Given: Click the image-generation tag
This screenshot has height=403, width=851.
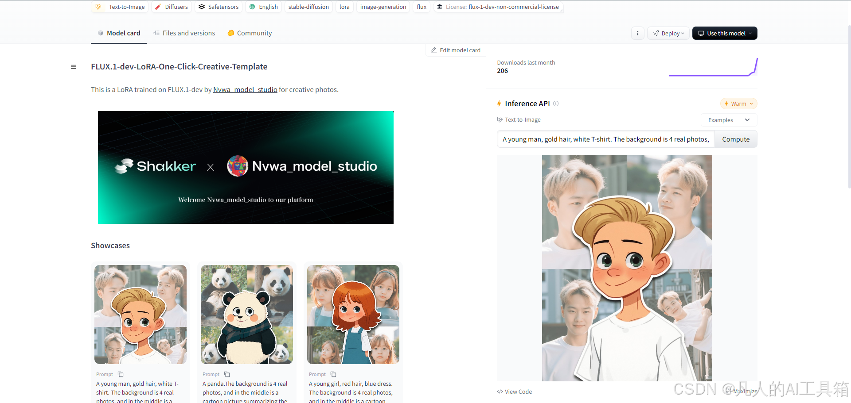Looking at the screenshot, I should click(383, 7).
